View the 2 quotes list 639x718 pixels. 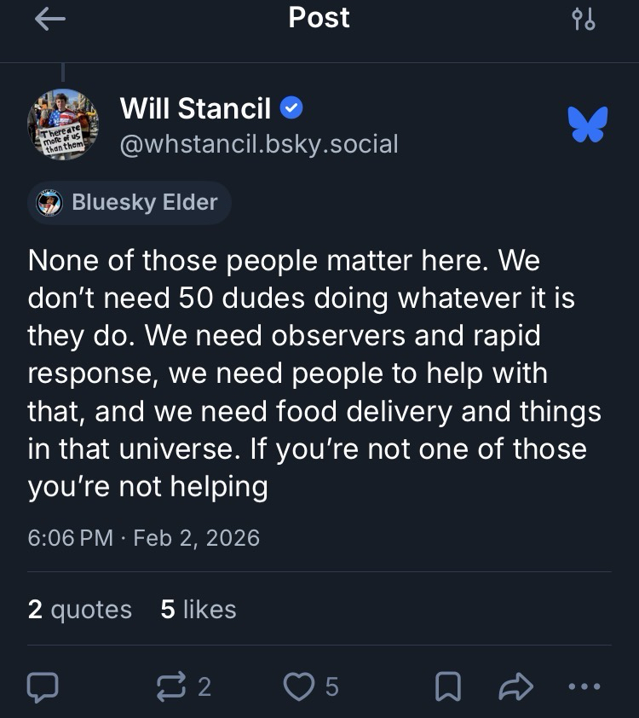coord(80,610)
